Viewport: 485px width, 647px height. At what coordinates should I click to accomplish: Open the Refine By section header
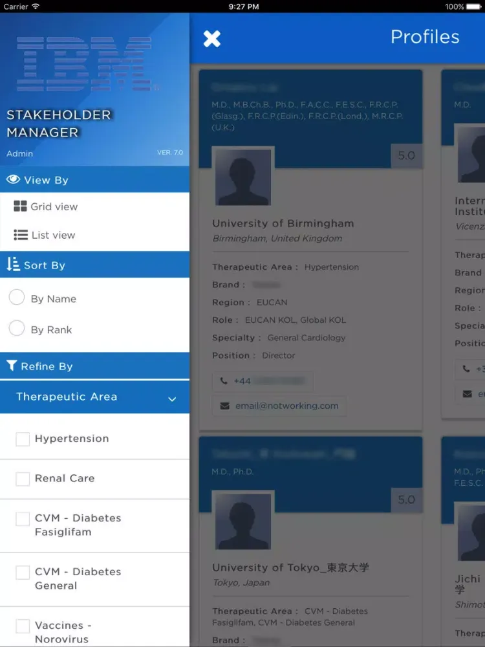point(95,366)
